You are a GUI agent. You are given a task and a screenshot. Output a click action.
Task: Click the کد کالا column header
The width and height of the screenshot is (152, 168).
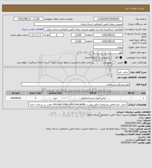(131, 93)
